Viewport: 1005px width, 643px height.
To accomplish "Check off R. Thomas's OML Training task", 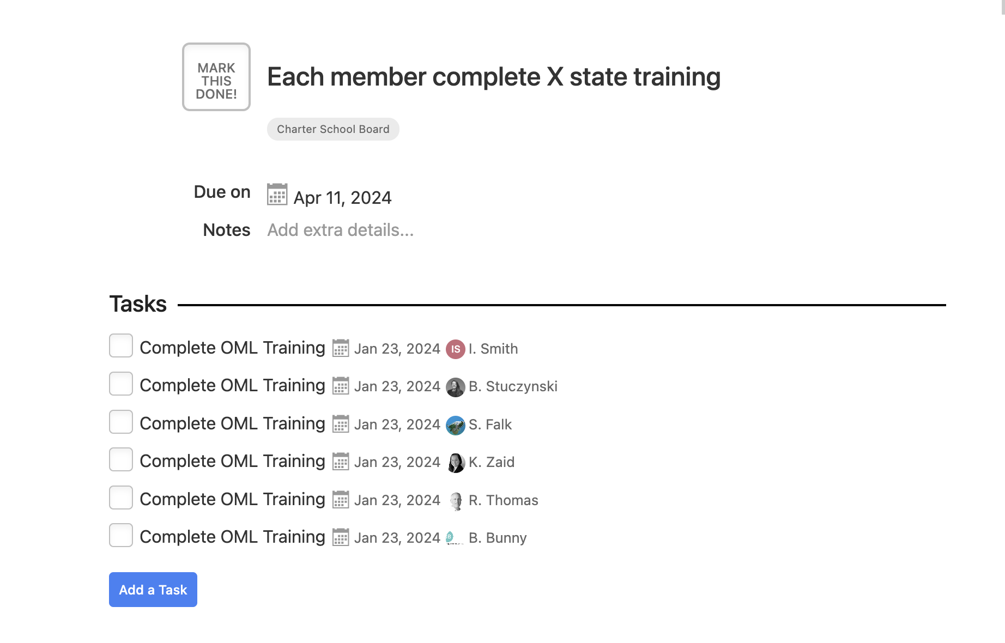I will click(x=121, y=498).
